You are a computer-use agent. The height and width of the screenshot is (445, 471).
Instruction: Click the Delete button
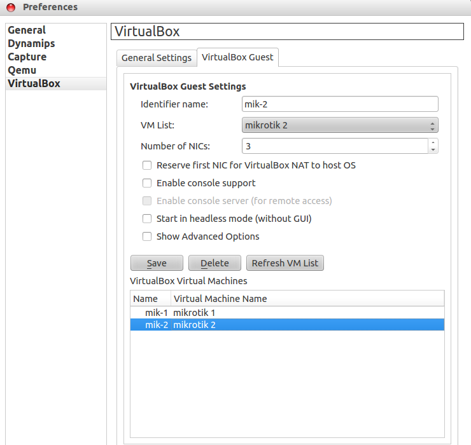coord(214,263)
